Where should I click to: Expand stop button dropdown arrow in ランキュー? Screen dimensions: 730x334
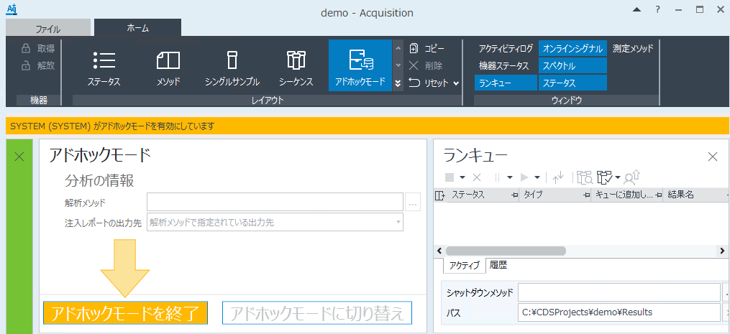[x=462, y=177]
